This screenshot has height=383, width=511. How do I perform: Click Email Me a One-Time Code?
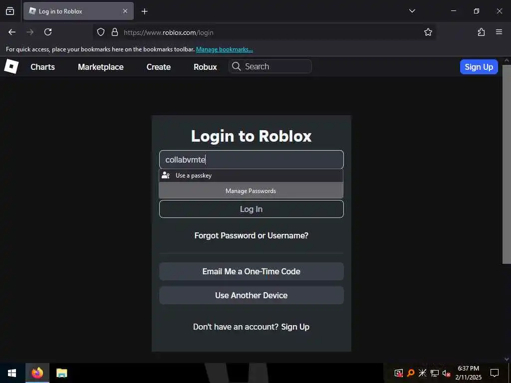(252, 271)
